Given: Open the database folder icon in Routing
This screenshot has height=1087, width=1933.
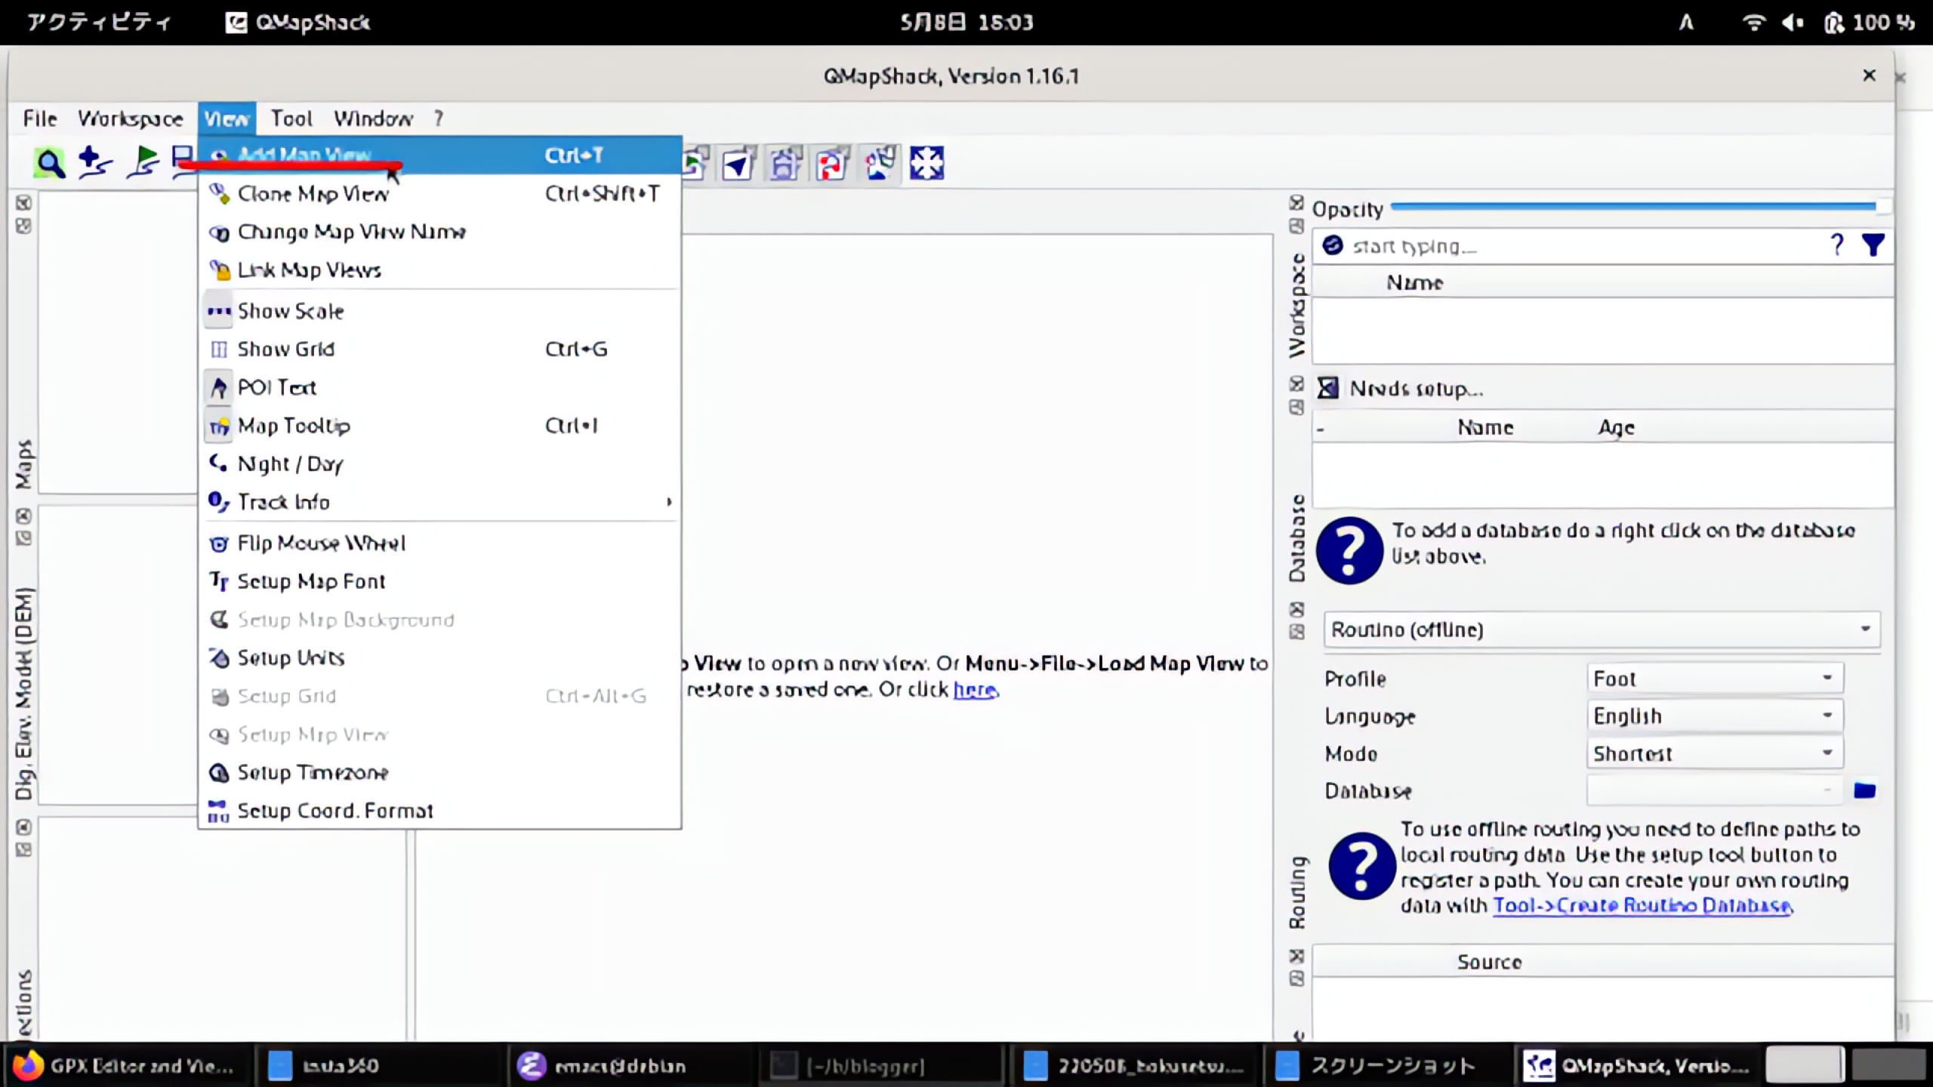Looking at the screenshot, I should tap(1864, 790).
